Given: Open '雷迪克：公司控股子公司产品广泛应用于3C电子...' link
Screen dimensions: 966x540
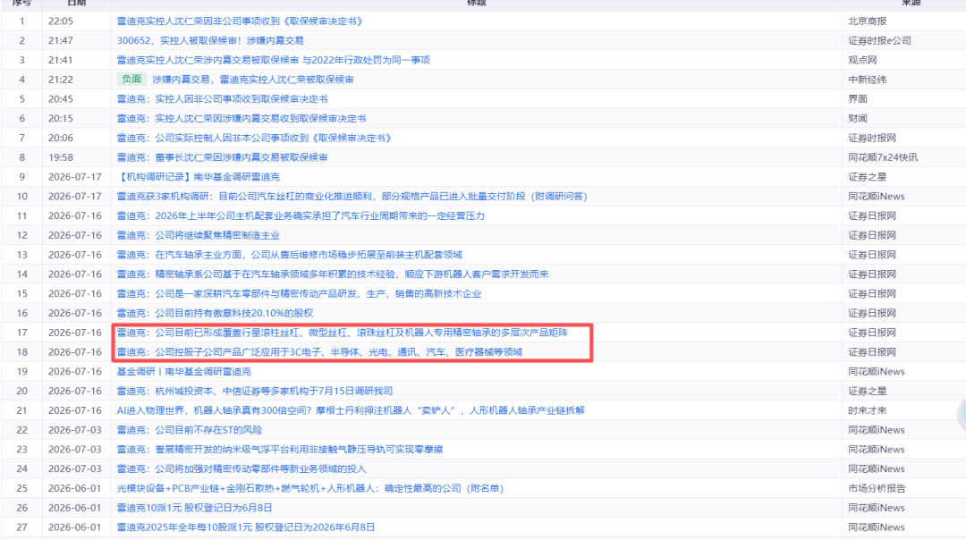Looking at the screenshot, I should click(x=319, y=352).
